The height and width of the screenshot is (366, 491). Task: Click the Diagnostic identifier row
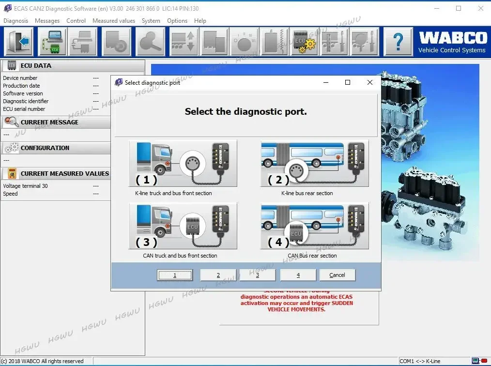(x=51, y=102)
